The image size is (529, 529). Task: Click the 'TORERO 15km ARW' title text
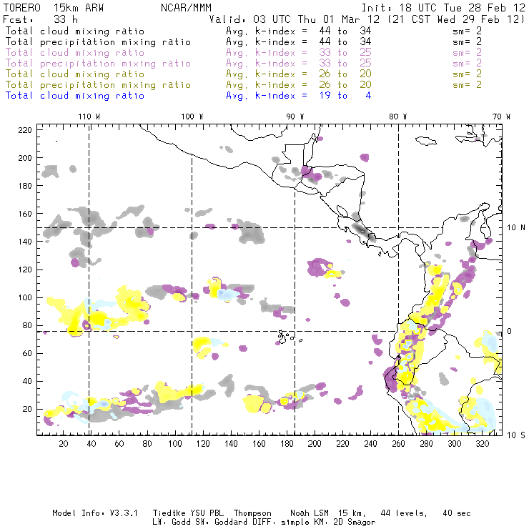click(x=54, y=8)
